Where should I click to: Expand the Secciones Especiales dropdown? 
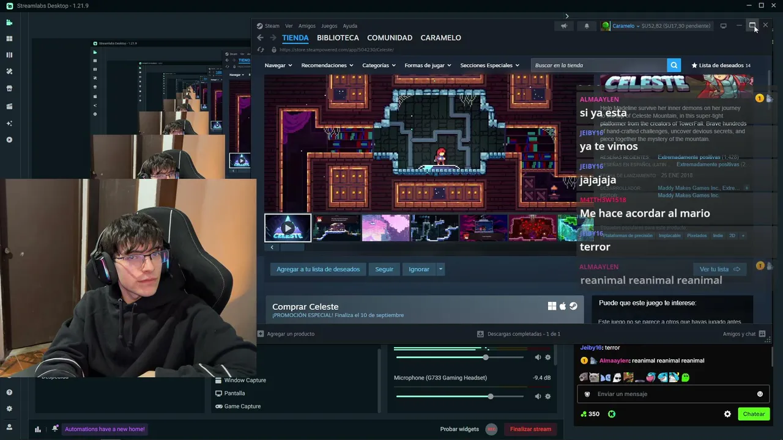[x=489, y=65]
